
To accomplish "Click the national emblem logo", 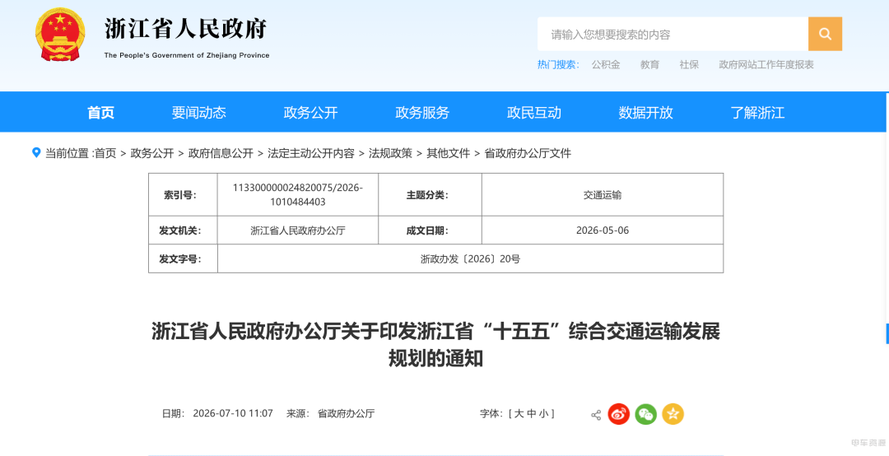I will (60, 35).
